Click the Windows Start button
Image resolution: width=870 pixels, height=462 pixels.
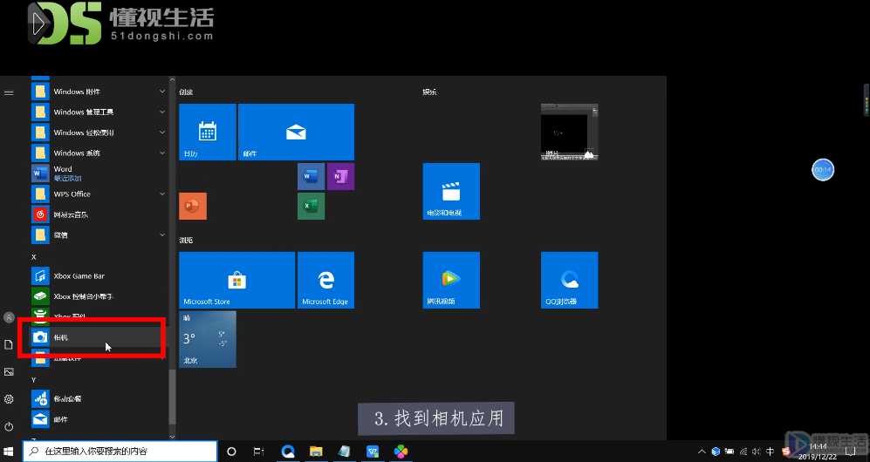(10, 452)
